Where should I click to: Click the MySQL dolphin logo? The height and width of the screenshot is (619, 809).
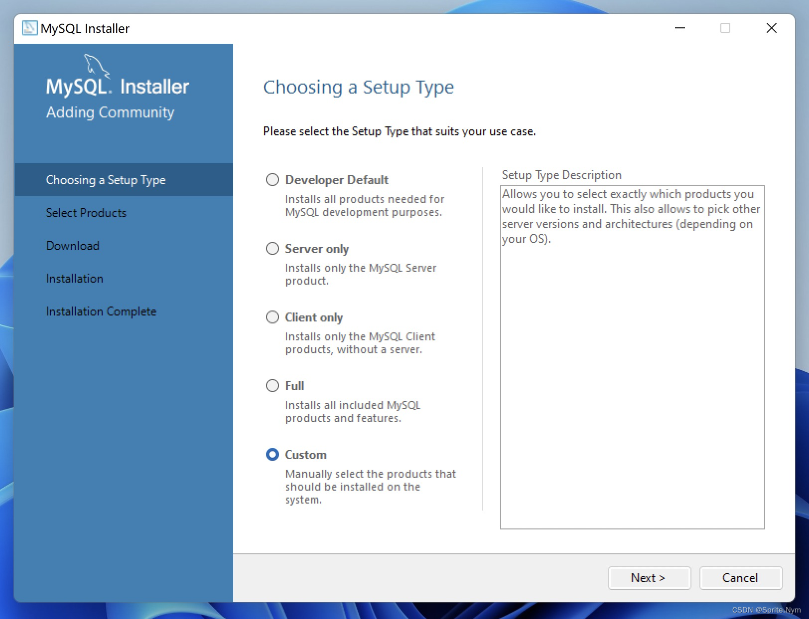(97, 67)
